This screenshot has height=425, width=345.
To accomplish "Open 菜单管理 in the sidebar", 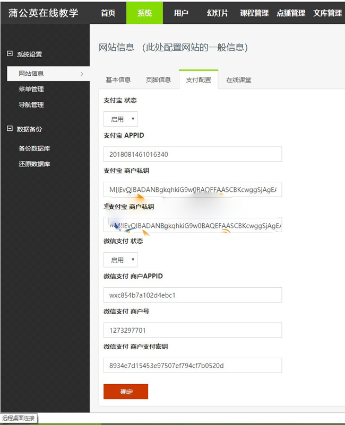I will pyautogui.click(x=31, y=89).
